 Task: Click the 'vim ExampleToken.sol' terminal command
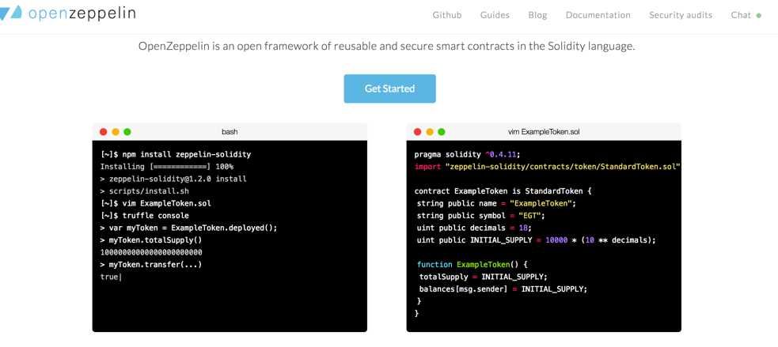pos(156,203)
